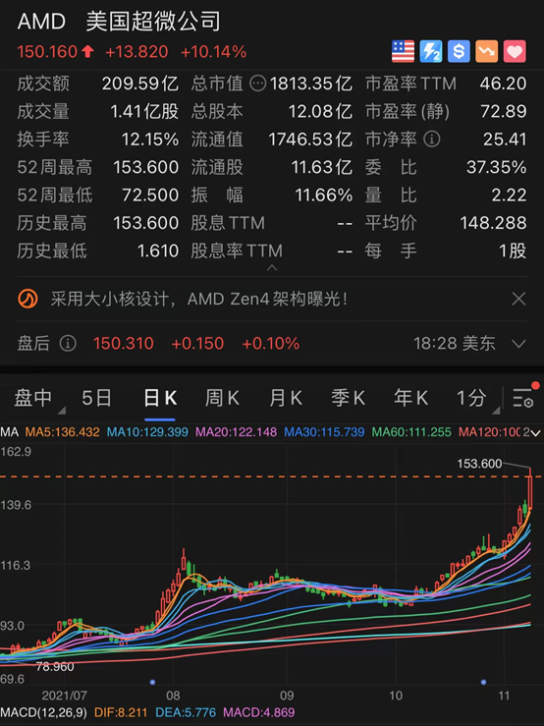This screenshot has height=726, width=544.
Task: Tap the MA10:129.399 indicator label
Action: 147,432
